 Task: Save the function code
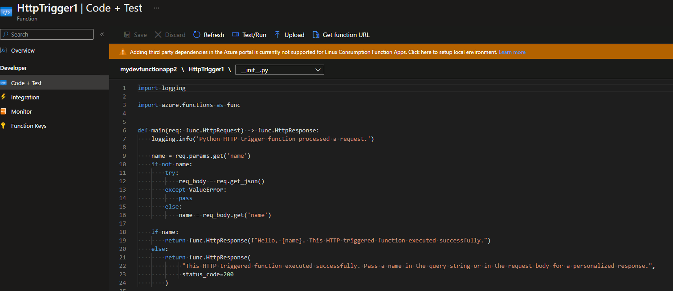[135, 35]
